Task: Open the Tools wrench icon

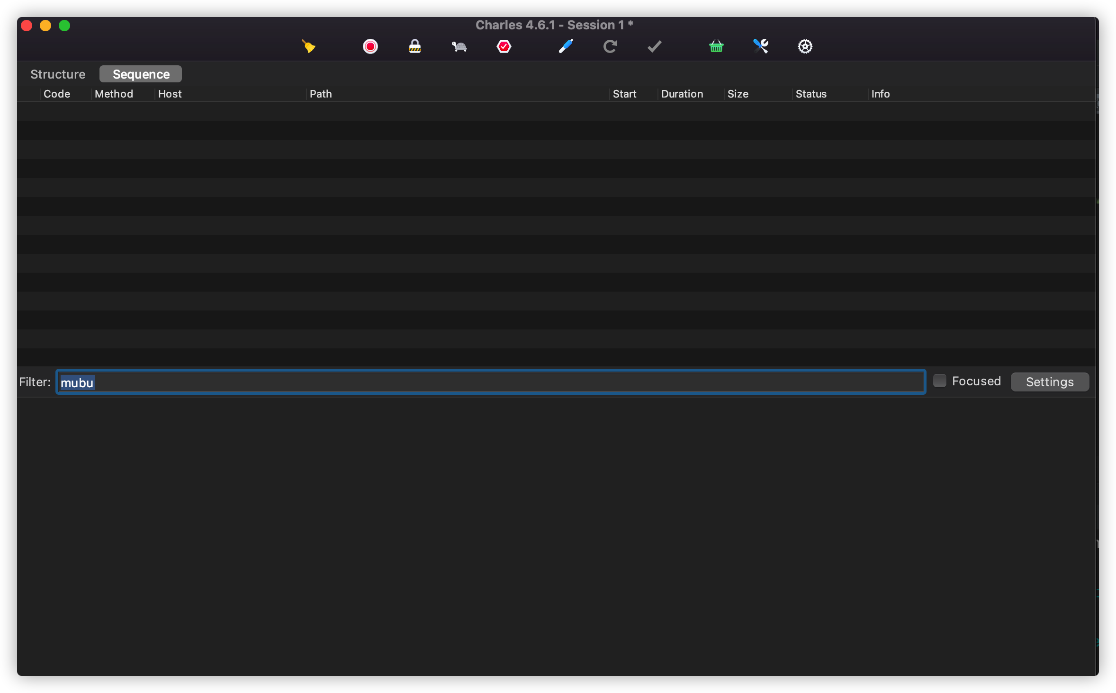Action: 761,46
